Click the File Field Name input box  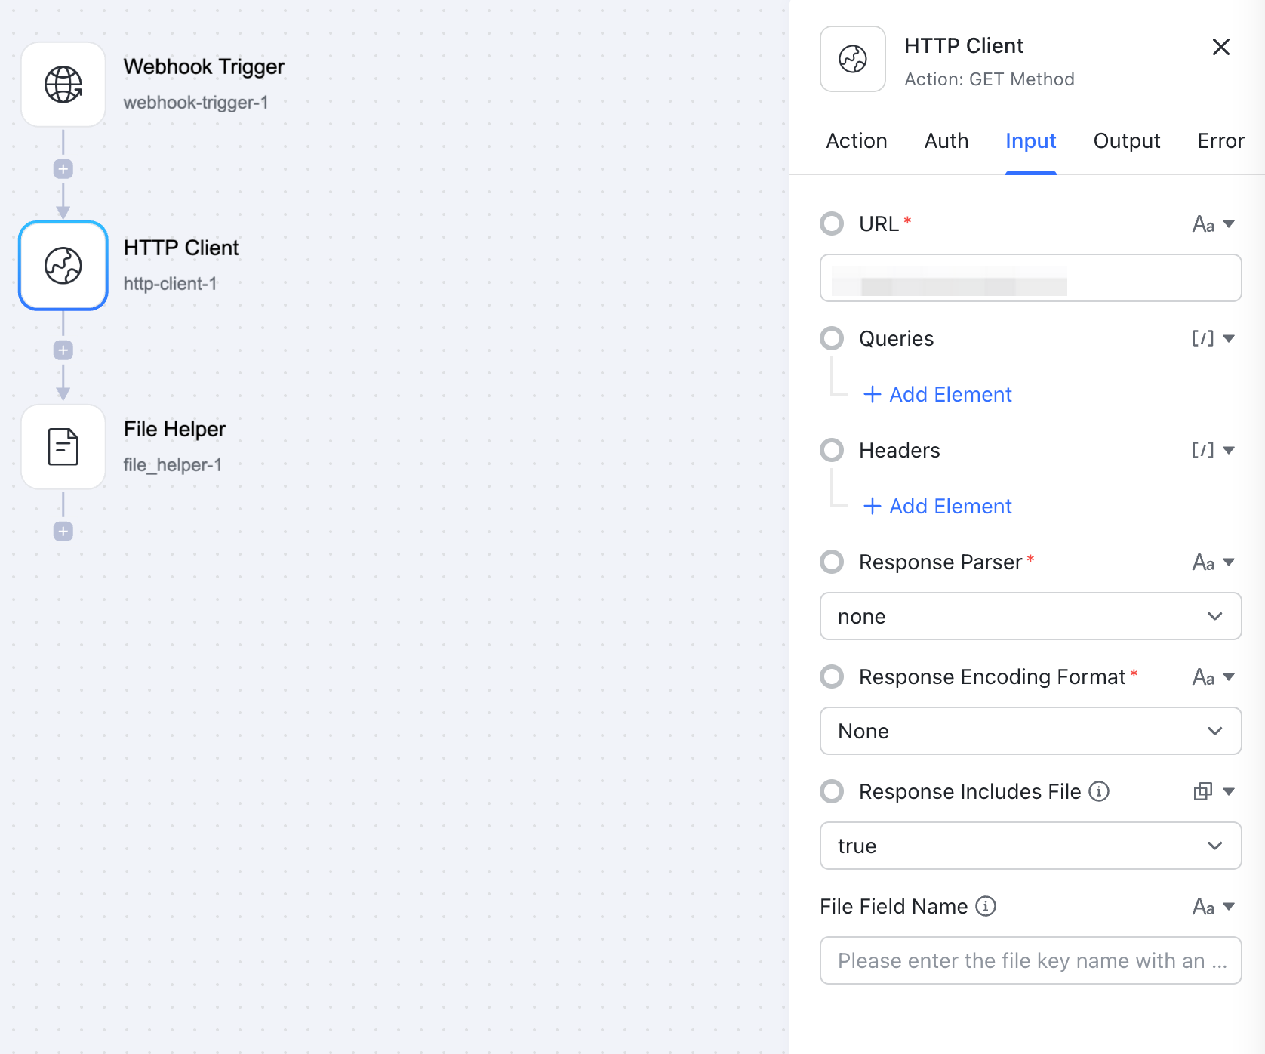click(1030, 960)
